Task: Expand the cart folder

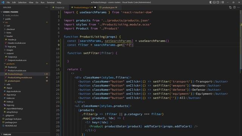Action: [x=8, y=26]
